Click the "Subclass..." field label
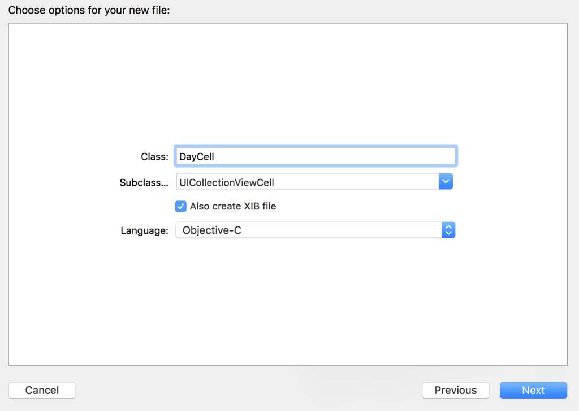 144,183
